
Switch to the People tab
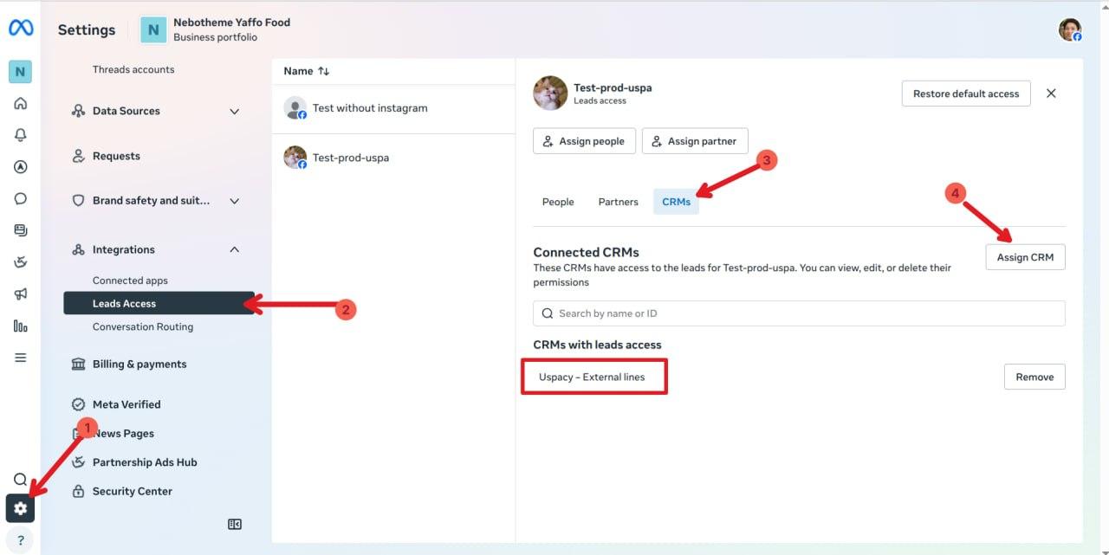[x=558, y=202]
